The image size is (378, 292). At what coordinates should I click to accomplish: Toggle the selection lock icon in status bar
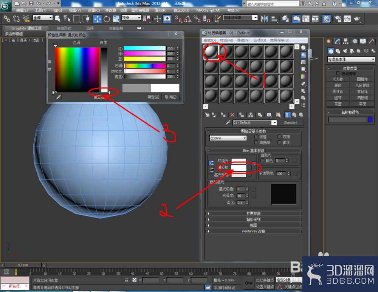(127, 280)
